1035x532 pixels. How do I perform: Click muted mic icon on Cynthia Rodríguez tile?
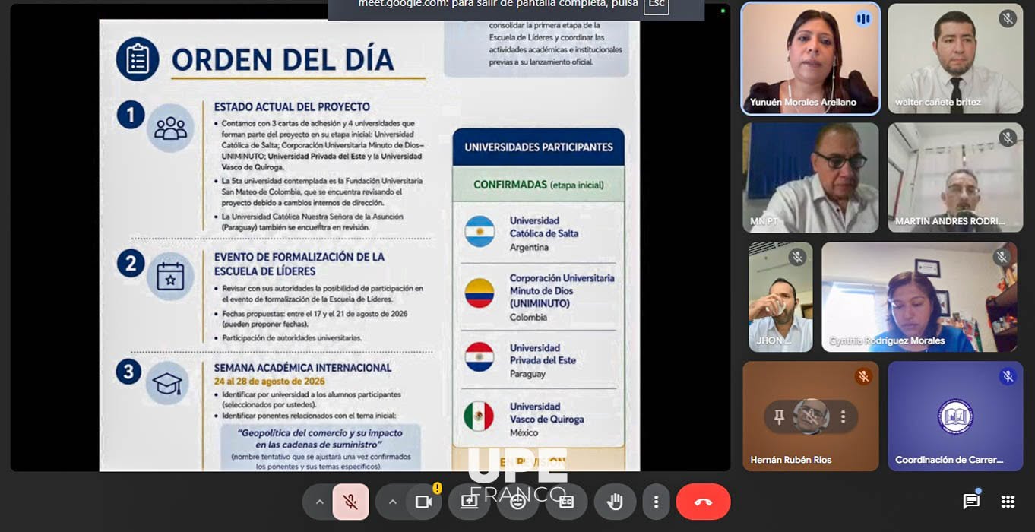1002,257
